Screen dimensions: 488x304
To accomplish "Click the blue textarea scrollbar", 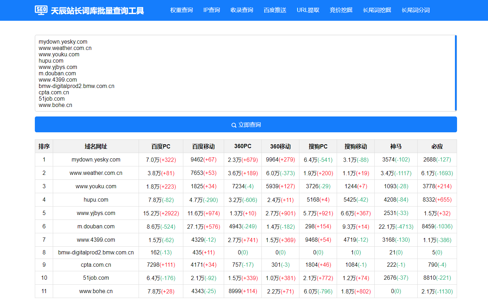I will click(x=456, y=73).
